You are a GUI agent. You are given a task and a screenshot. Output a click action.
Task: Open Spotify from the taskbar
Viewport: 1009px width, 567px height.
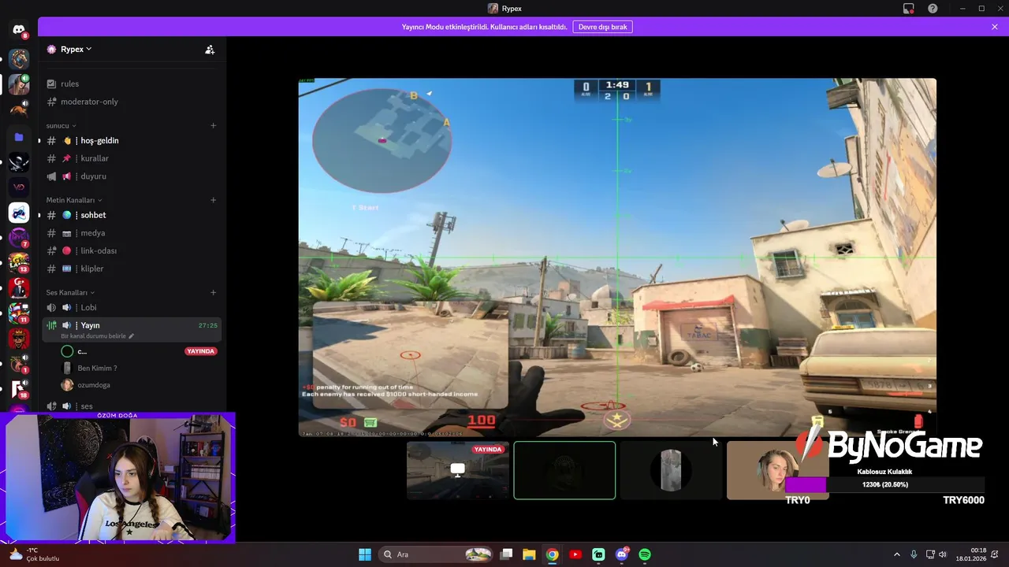(645, 554)
